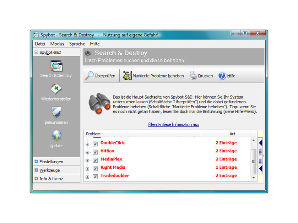
Task: Click the Überprüfen button label
Action: click(x=105, y=76)
